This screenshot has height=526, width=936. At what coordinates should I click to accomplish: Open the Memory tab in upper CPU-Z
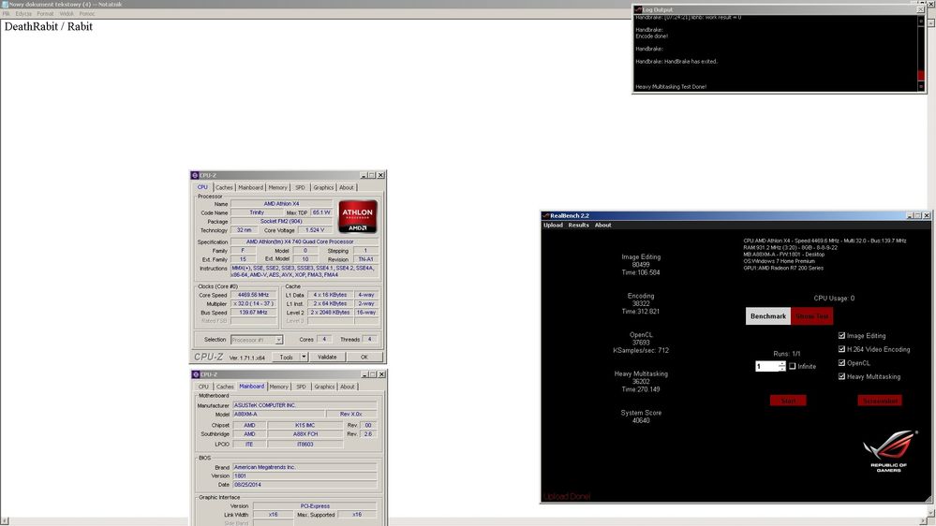click(x=277, y=187)
